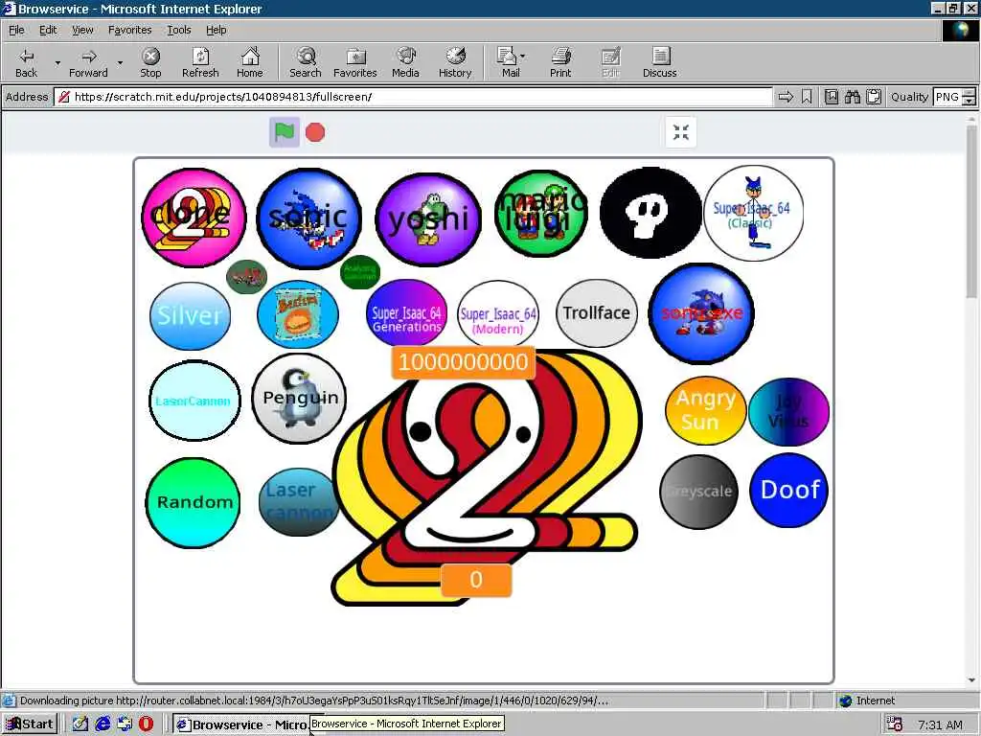Click the orange 0 counter
This screenshot has width=981, height=736.
click(x=476, y=580)
